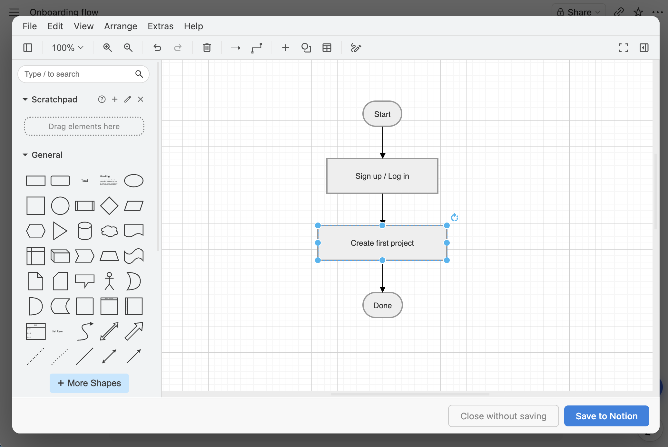Click the rotate handle of selected shape
668x447 pixels.
point(455,217)
